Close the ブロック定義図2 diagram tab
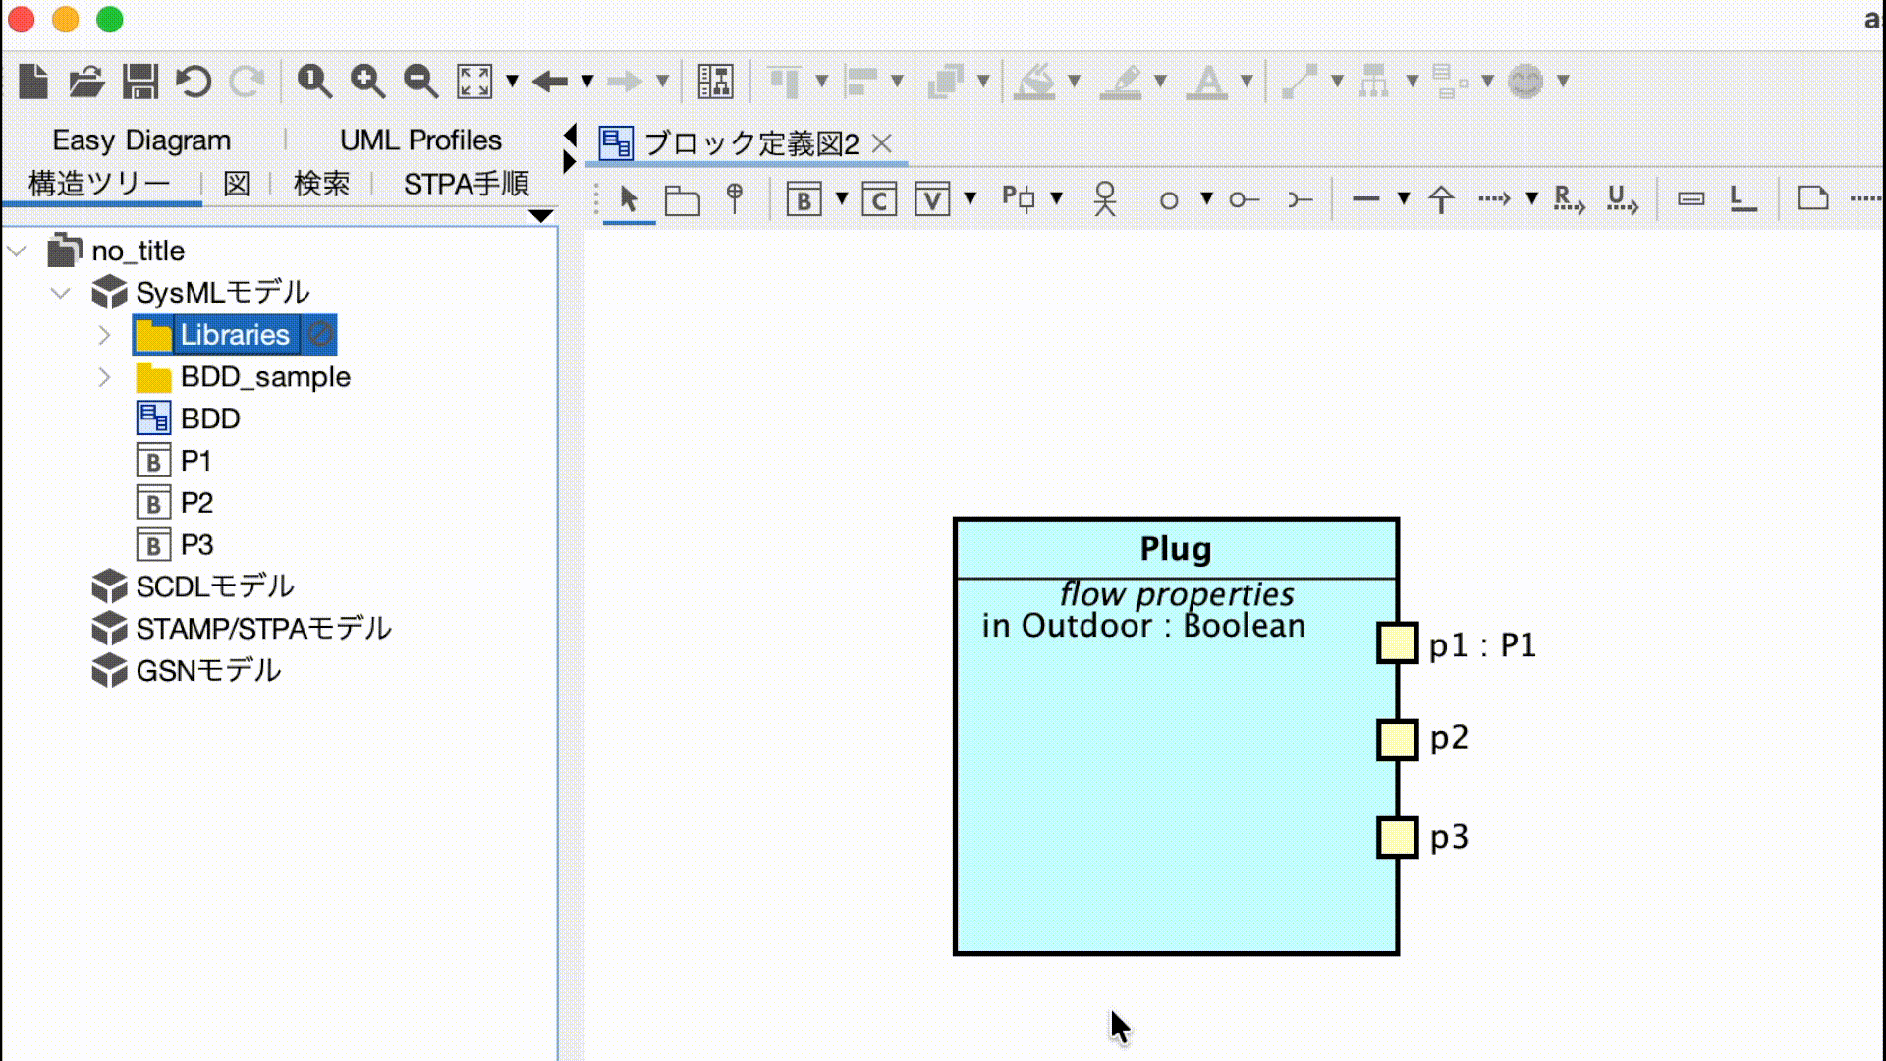The width and height of the screenshot is (1886, 1061). pos(882,144)
